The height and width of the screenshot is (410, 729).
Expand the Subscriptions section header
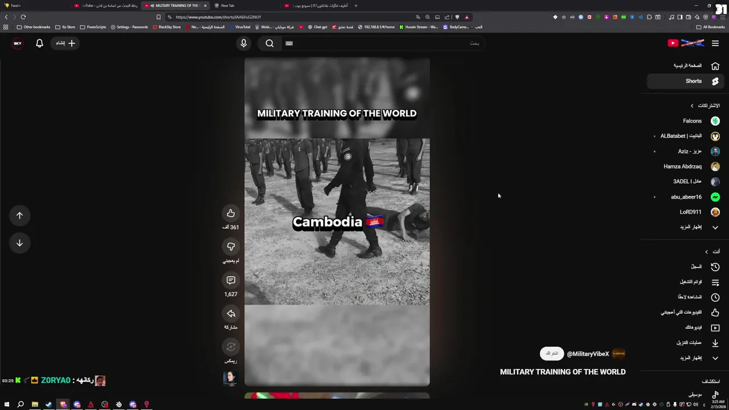(x=705, y=106)
